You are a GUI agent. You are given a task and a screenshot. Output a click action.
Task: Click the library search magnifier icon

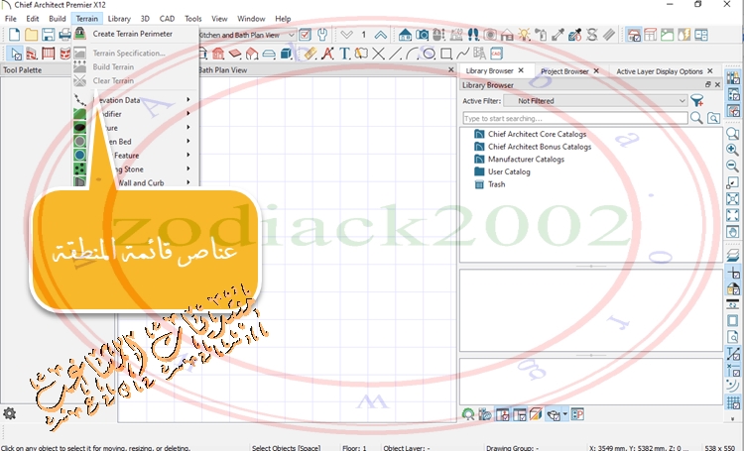(696, 118)
